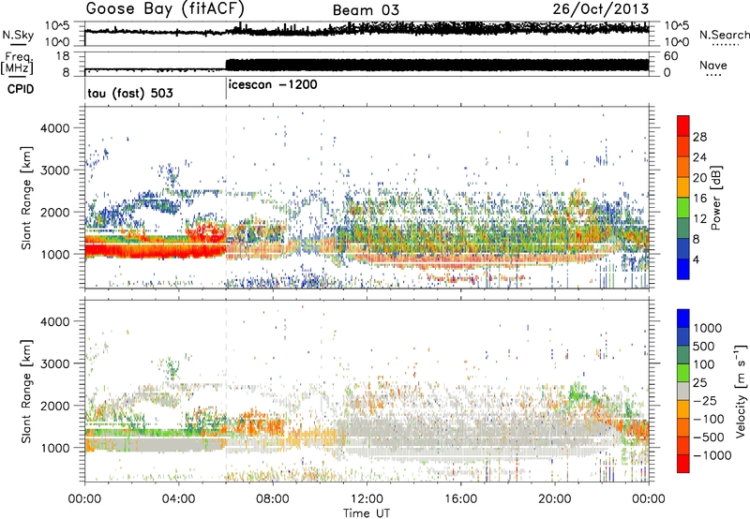Click the '3000' tick on velocity panel

[55, 363]
